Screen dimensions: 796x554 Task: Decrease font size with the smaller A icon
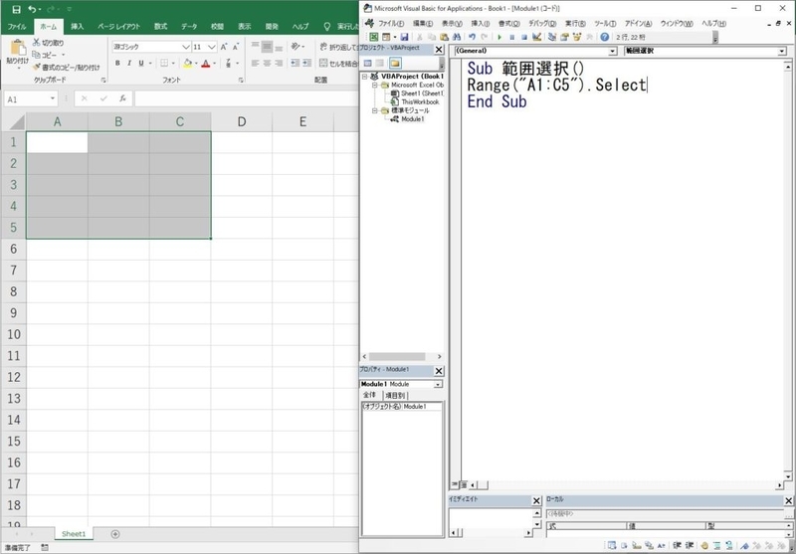pos(236,47)
